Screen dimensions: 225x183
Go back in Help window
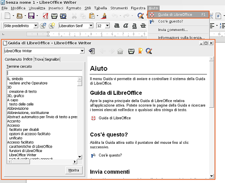[x=103, y=51]
